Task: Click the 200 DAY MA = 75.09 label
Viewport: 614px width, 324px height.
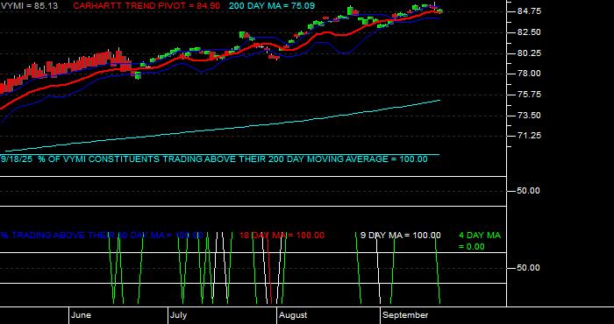Action: tap(272, 6)
